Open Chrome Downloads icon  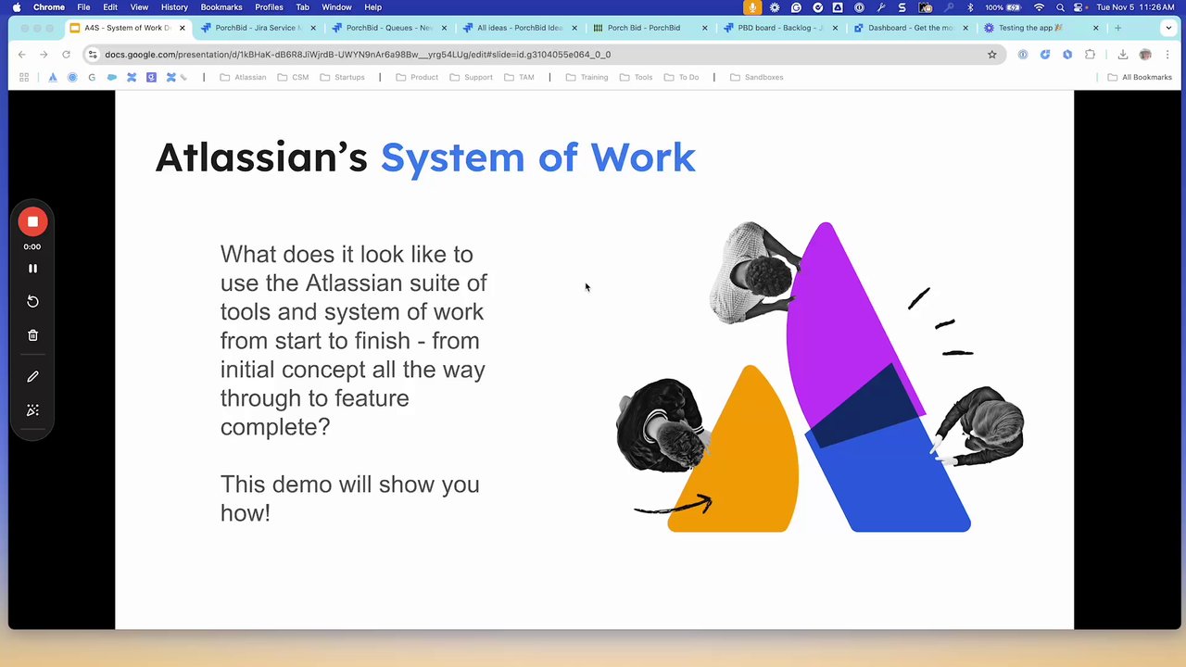click(1123, 55)
